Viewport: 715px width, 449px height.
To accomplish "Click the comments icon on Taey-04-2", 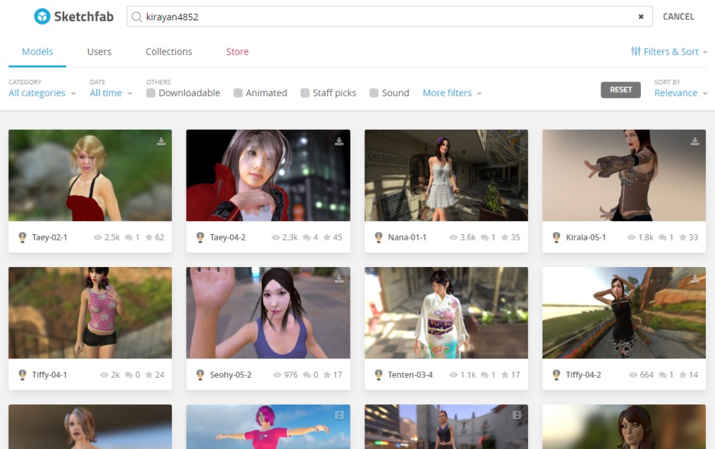I will (307, 237).
